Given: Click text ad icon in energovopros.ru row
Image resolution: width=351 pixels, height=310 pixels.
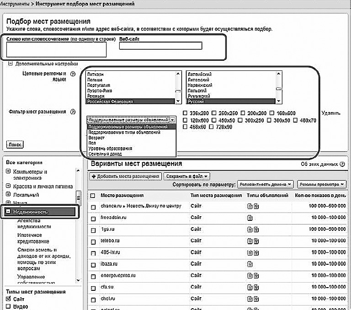Looking at the screenshot, I should pos(250,276).
